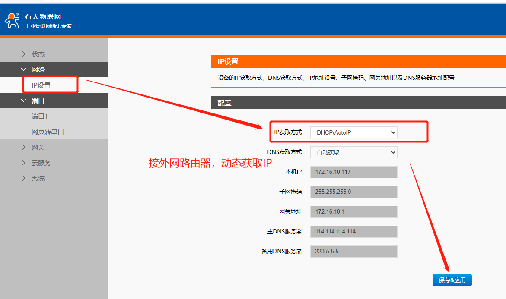Screen dimensions: 506x299
Task: Select 端口1 in the sidebar
Action: 40,116
